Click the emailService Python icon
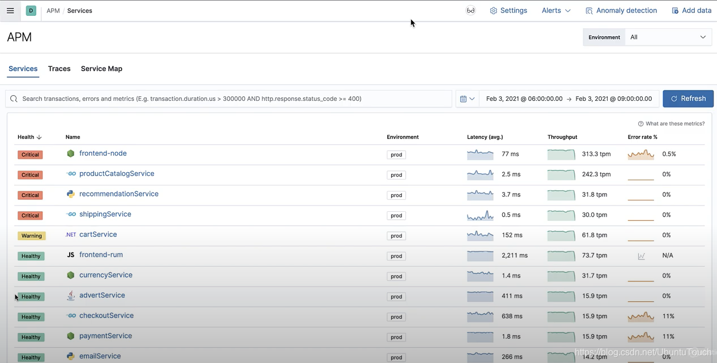The image size is (717, 363). [70, 356]
